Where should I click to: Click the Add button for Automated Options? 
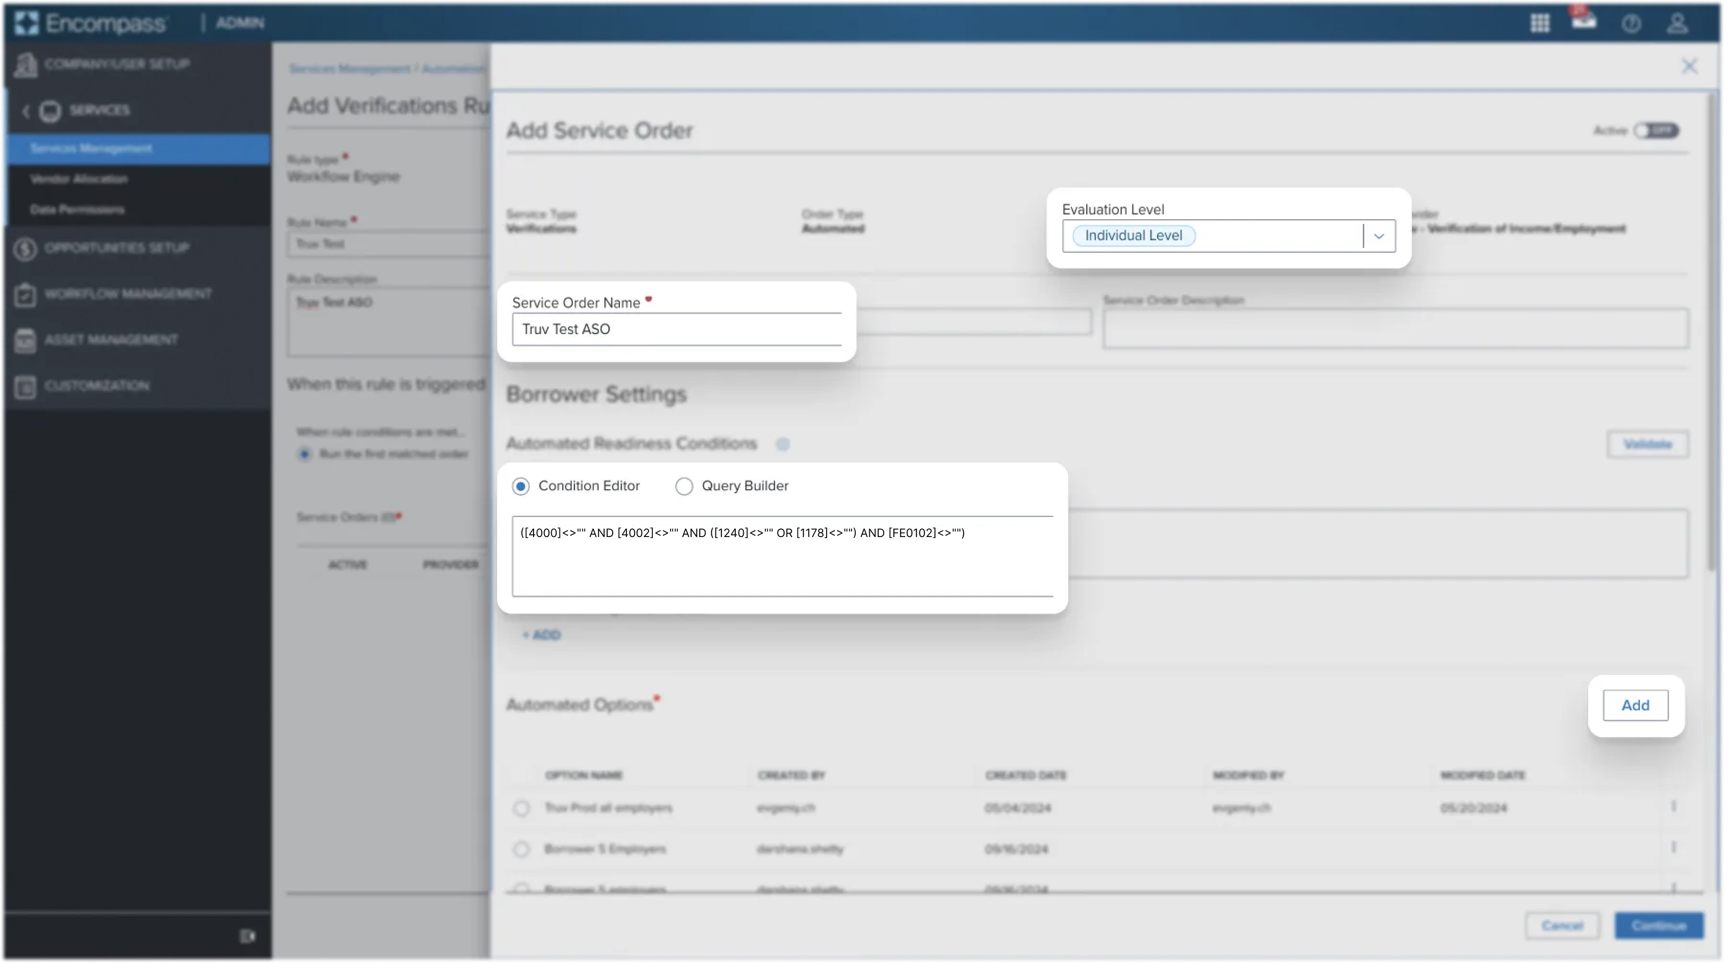click(1635, 705)
